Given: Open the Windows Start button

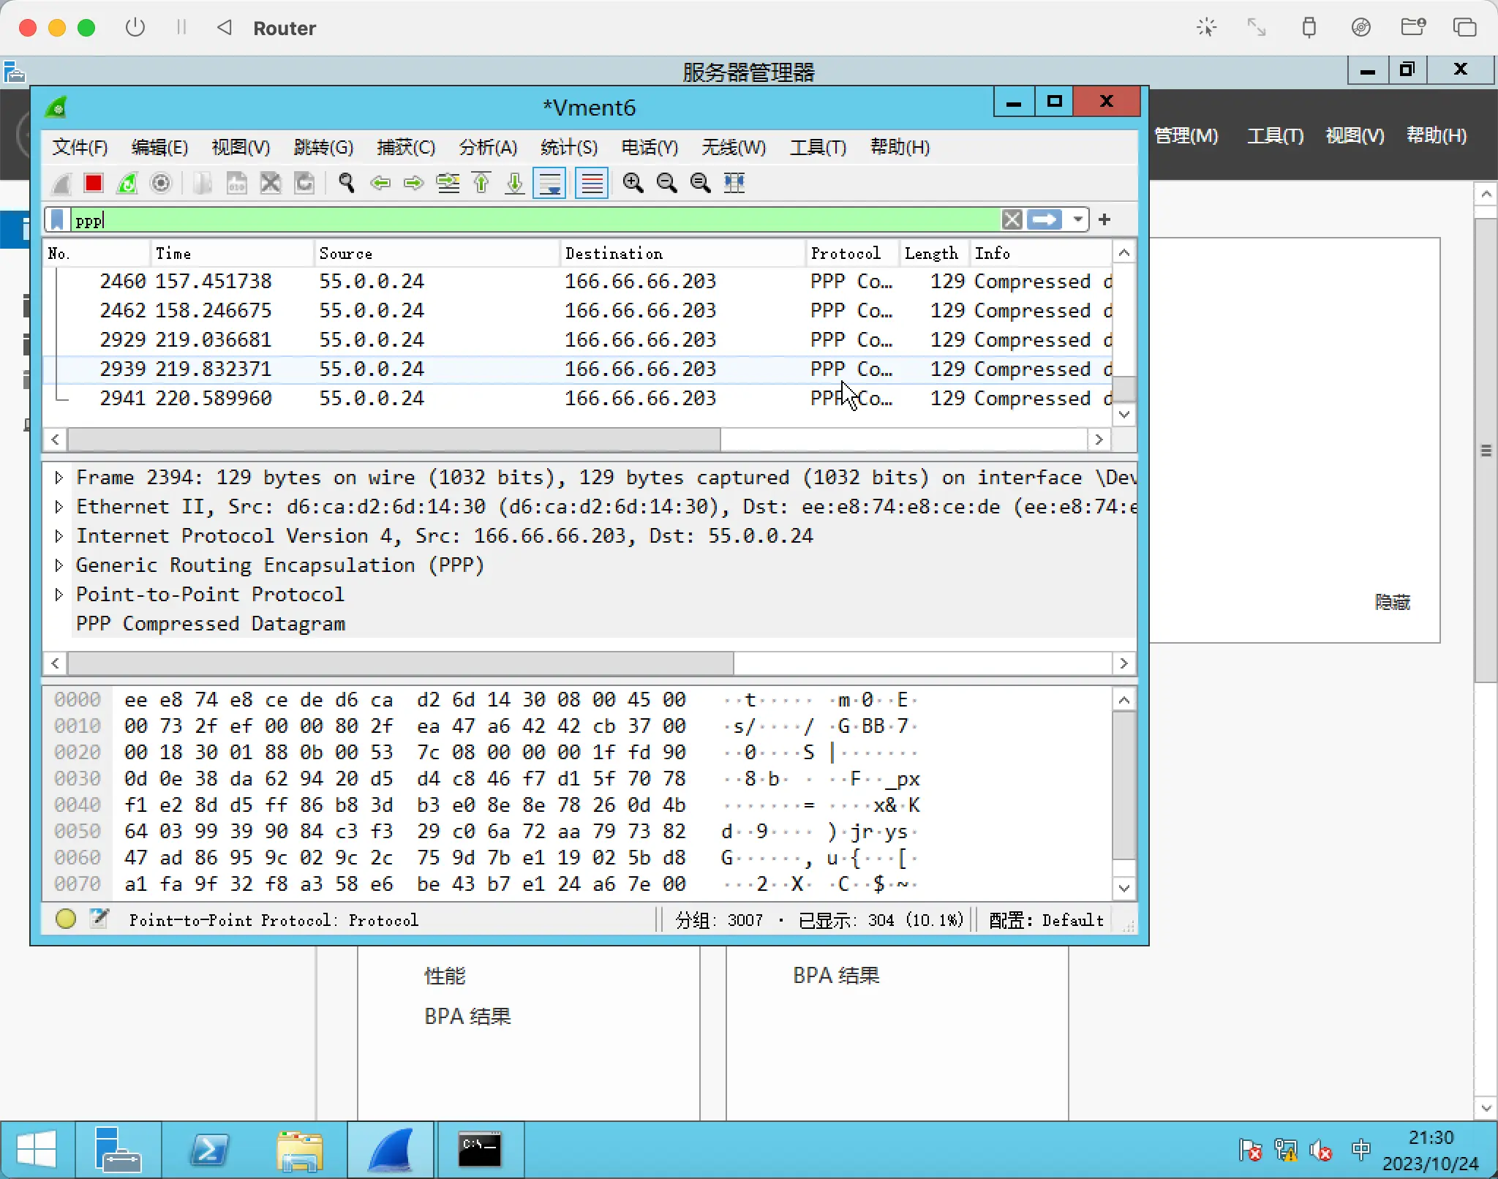Looking at the screenshot, I should tap(37, 1149).
